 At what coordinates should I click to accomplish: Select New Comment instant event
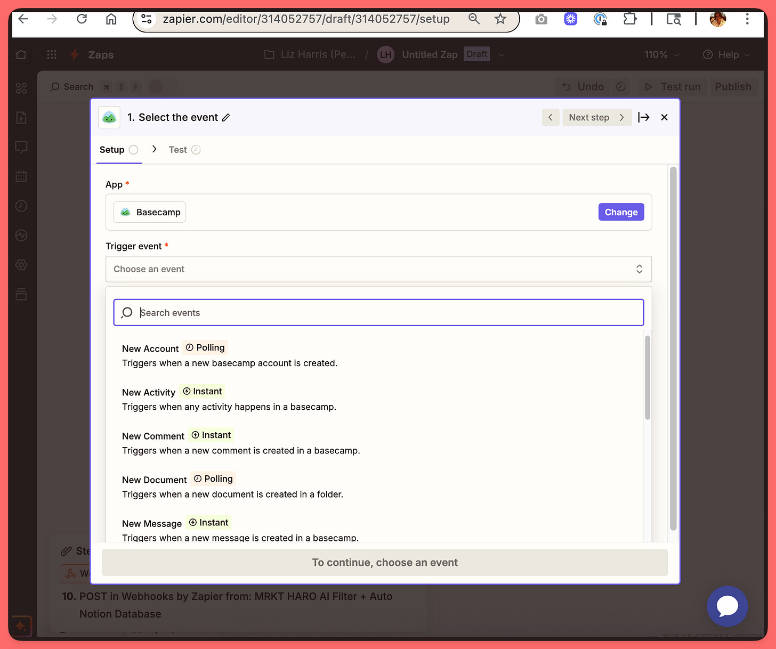[377, 442]
